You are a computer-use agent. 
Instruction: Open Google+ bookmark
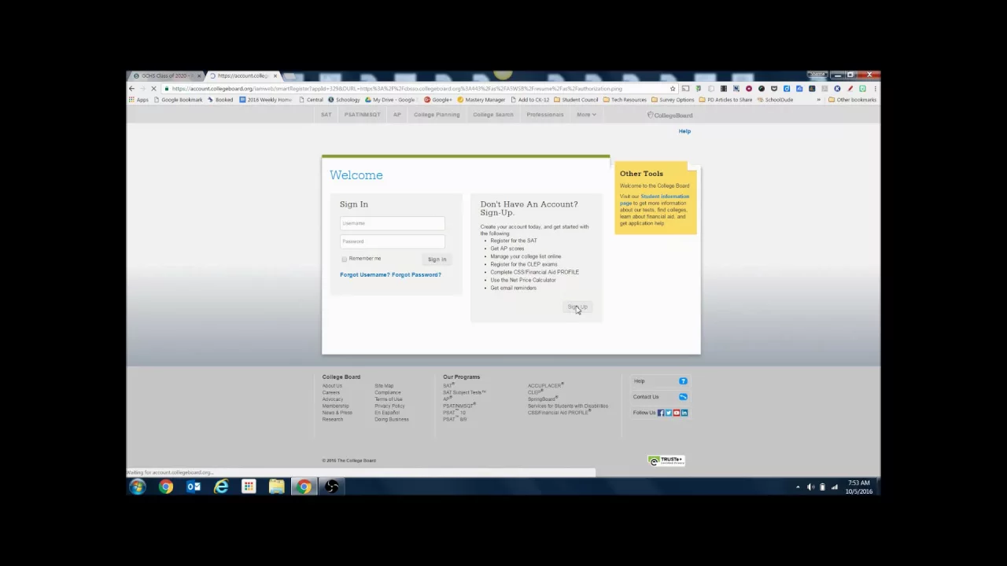click(437, 100)
